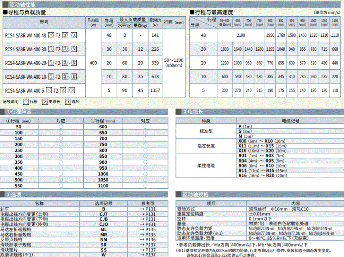Select the "型号" column header
This screenshot has width=344, height=257.
click(44, 23)
